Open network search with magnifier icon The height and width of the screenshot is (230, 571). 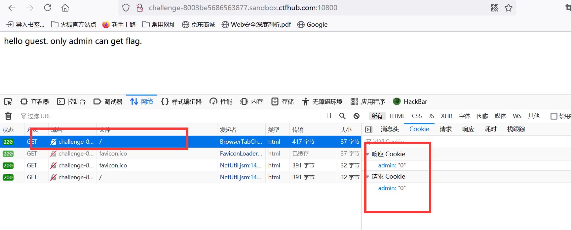pos(342,116)
